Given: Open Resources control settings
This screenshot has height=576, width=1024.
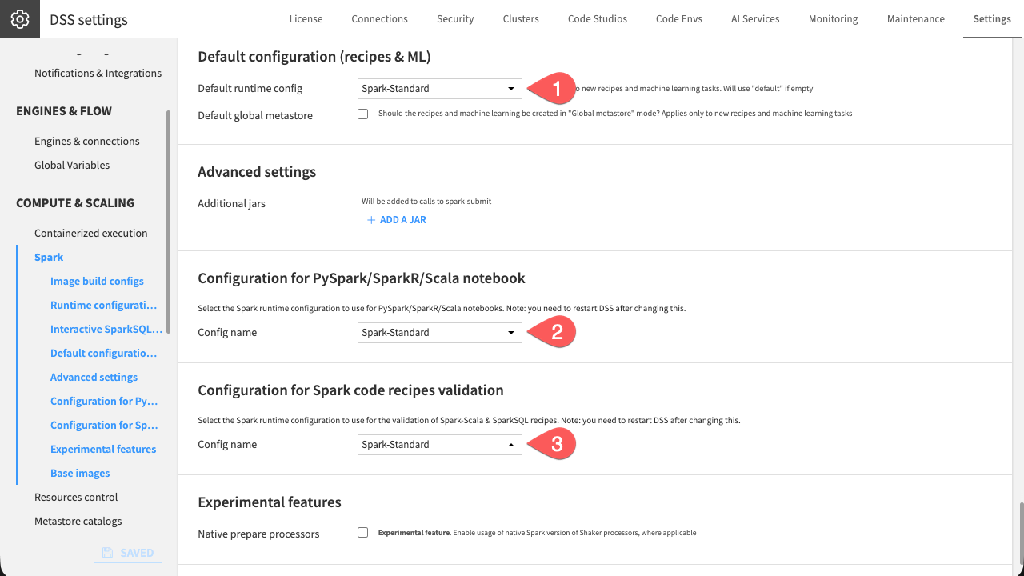Looking at the screenshot, I should (76, 497).
